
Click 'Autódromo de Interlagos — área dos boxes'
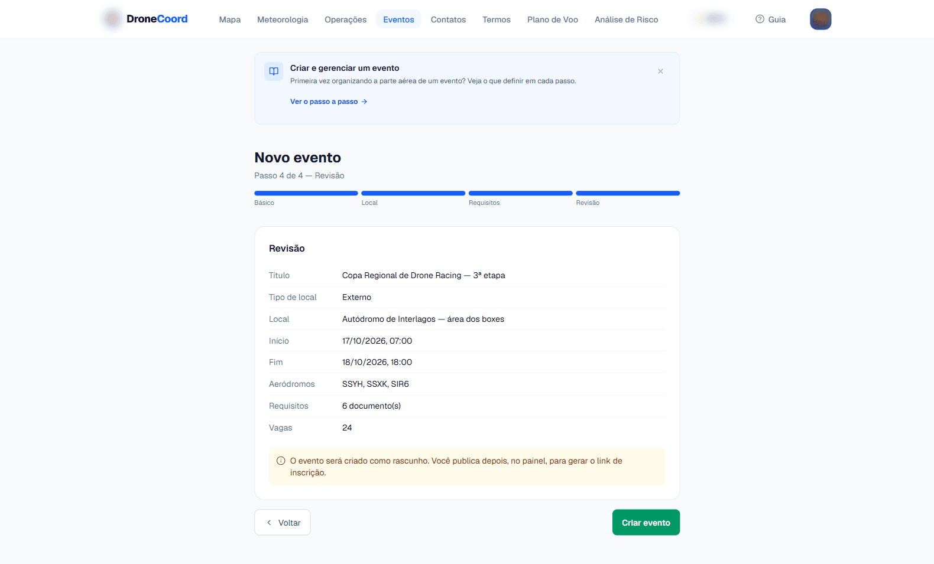(423, 319)
